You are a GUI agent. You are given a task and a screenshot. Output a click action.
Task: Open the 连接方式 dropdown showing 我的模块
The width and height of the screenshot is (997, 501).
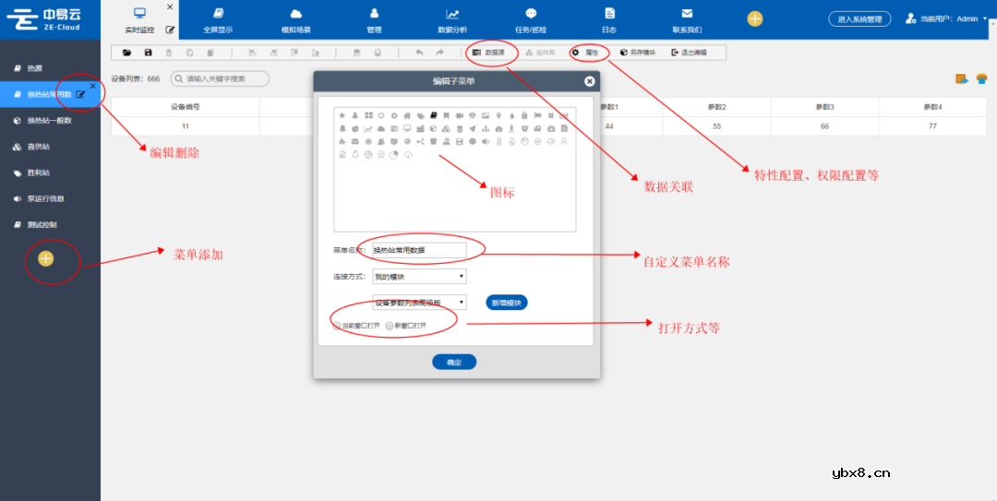point(419,276)
